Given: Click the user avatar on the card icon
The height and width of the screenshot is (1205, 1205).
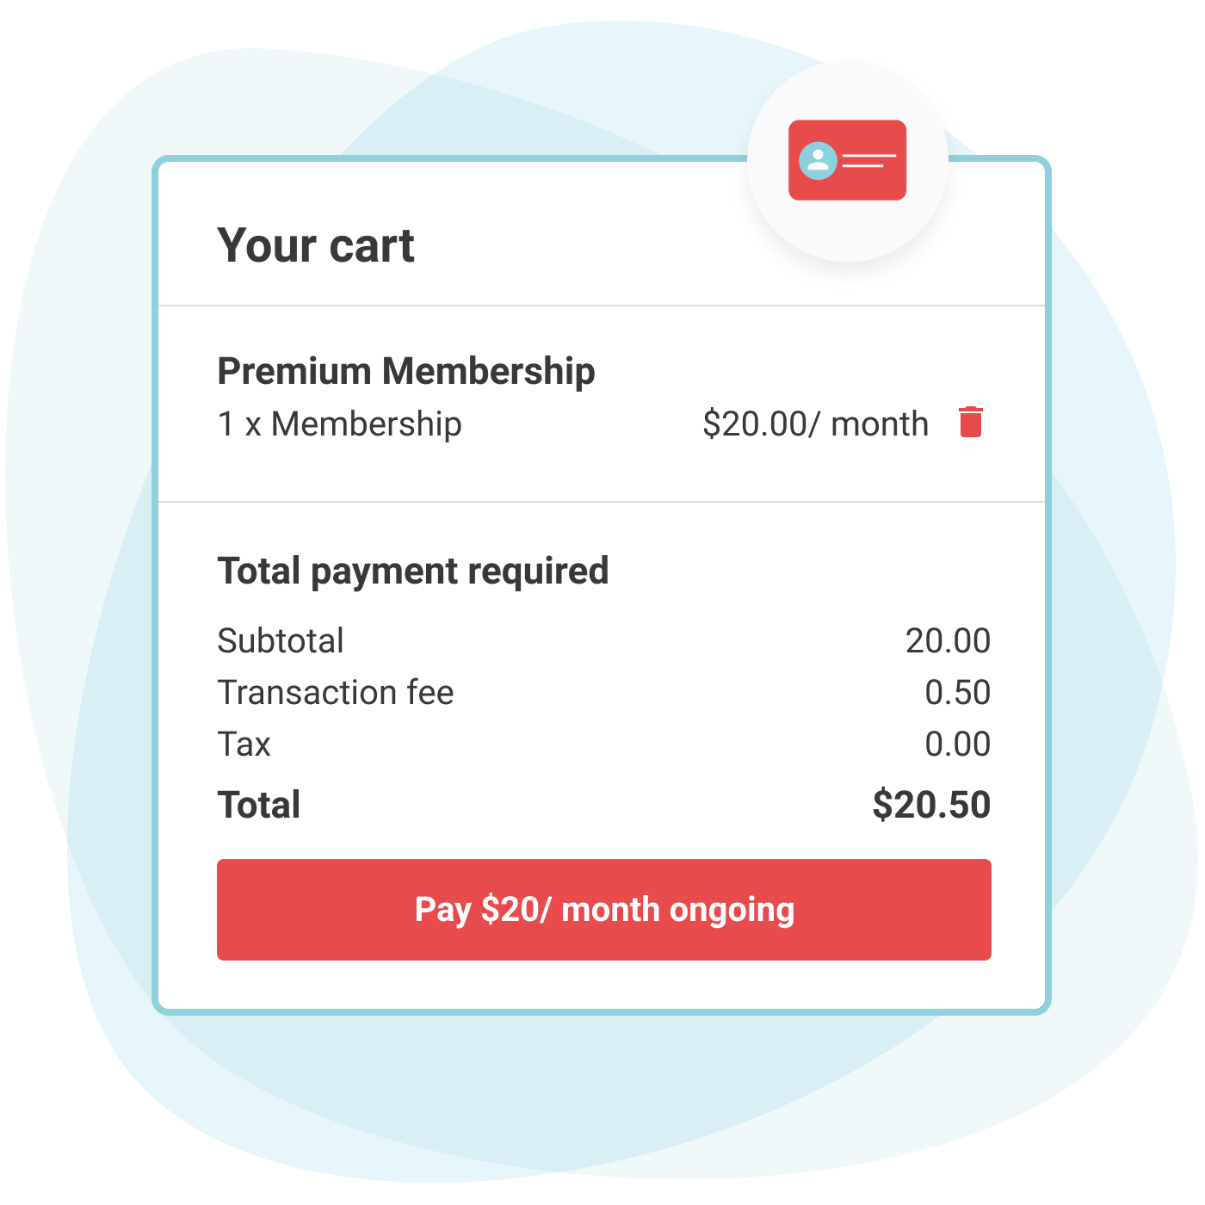Looking at the screenshot, I should point(818,160).
